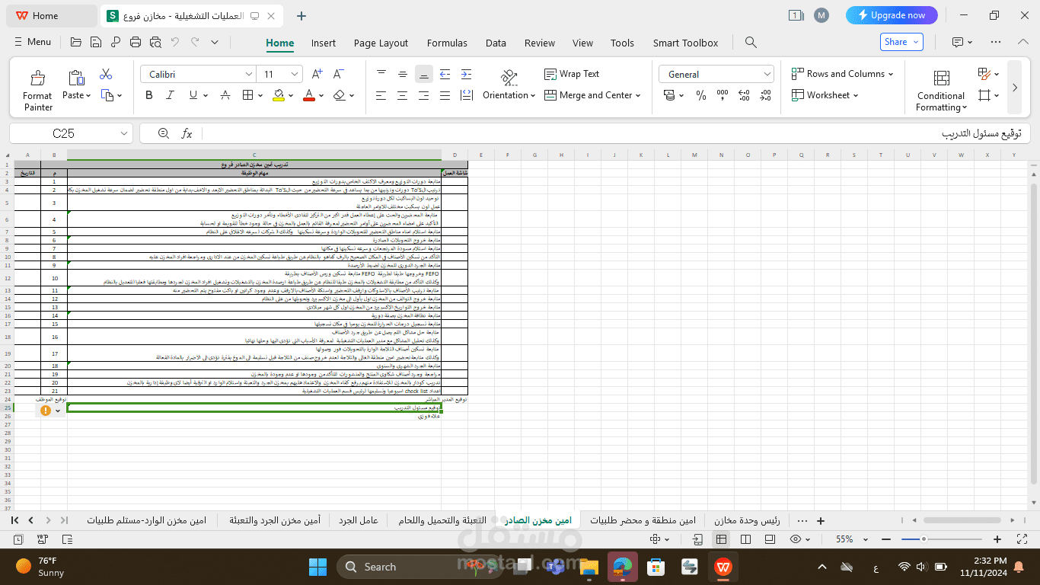Add a new sheet with plus button
The width and height of the screenshot is (1040, 585).
pyautogui.click(x=821, y=520)
